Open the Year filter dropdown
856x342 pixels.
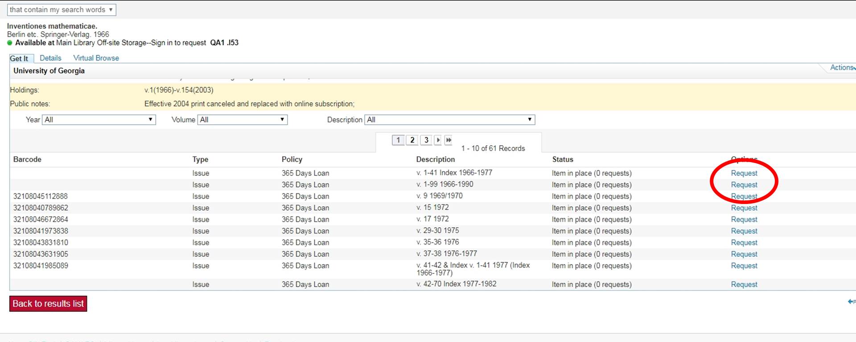[x=99, y=120]
